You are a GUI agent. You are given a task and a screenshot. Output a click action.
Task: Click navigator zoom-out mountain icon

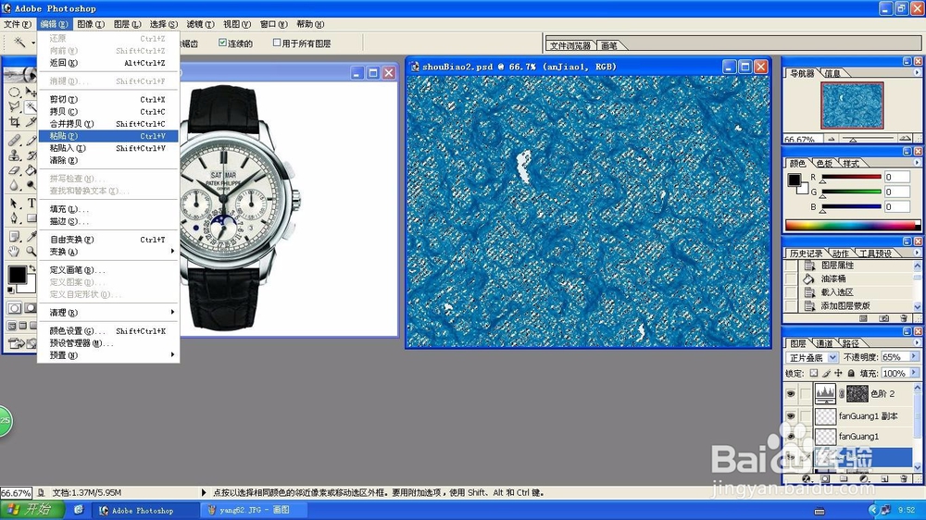point(832,140)
